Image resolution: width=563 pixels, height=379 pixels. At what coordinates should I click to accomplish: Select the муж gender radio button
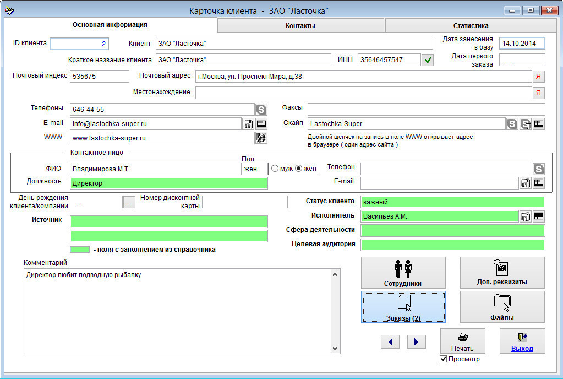point(275,169)
